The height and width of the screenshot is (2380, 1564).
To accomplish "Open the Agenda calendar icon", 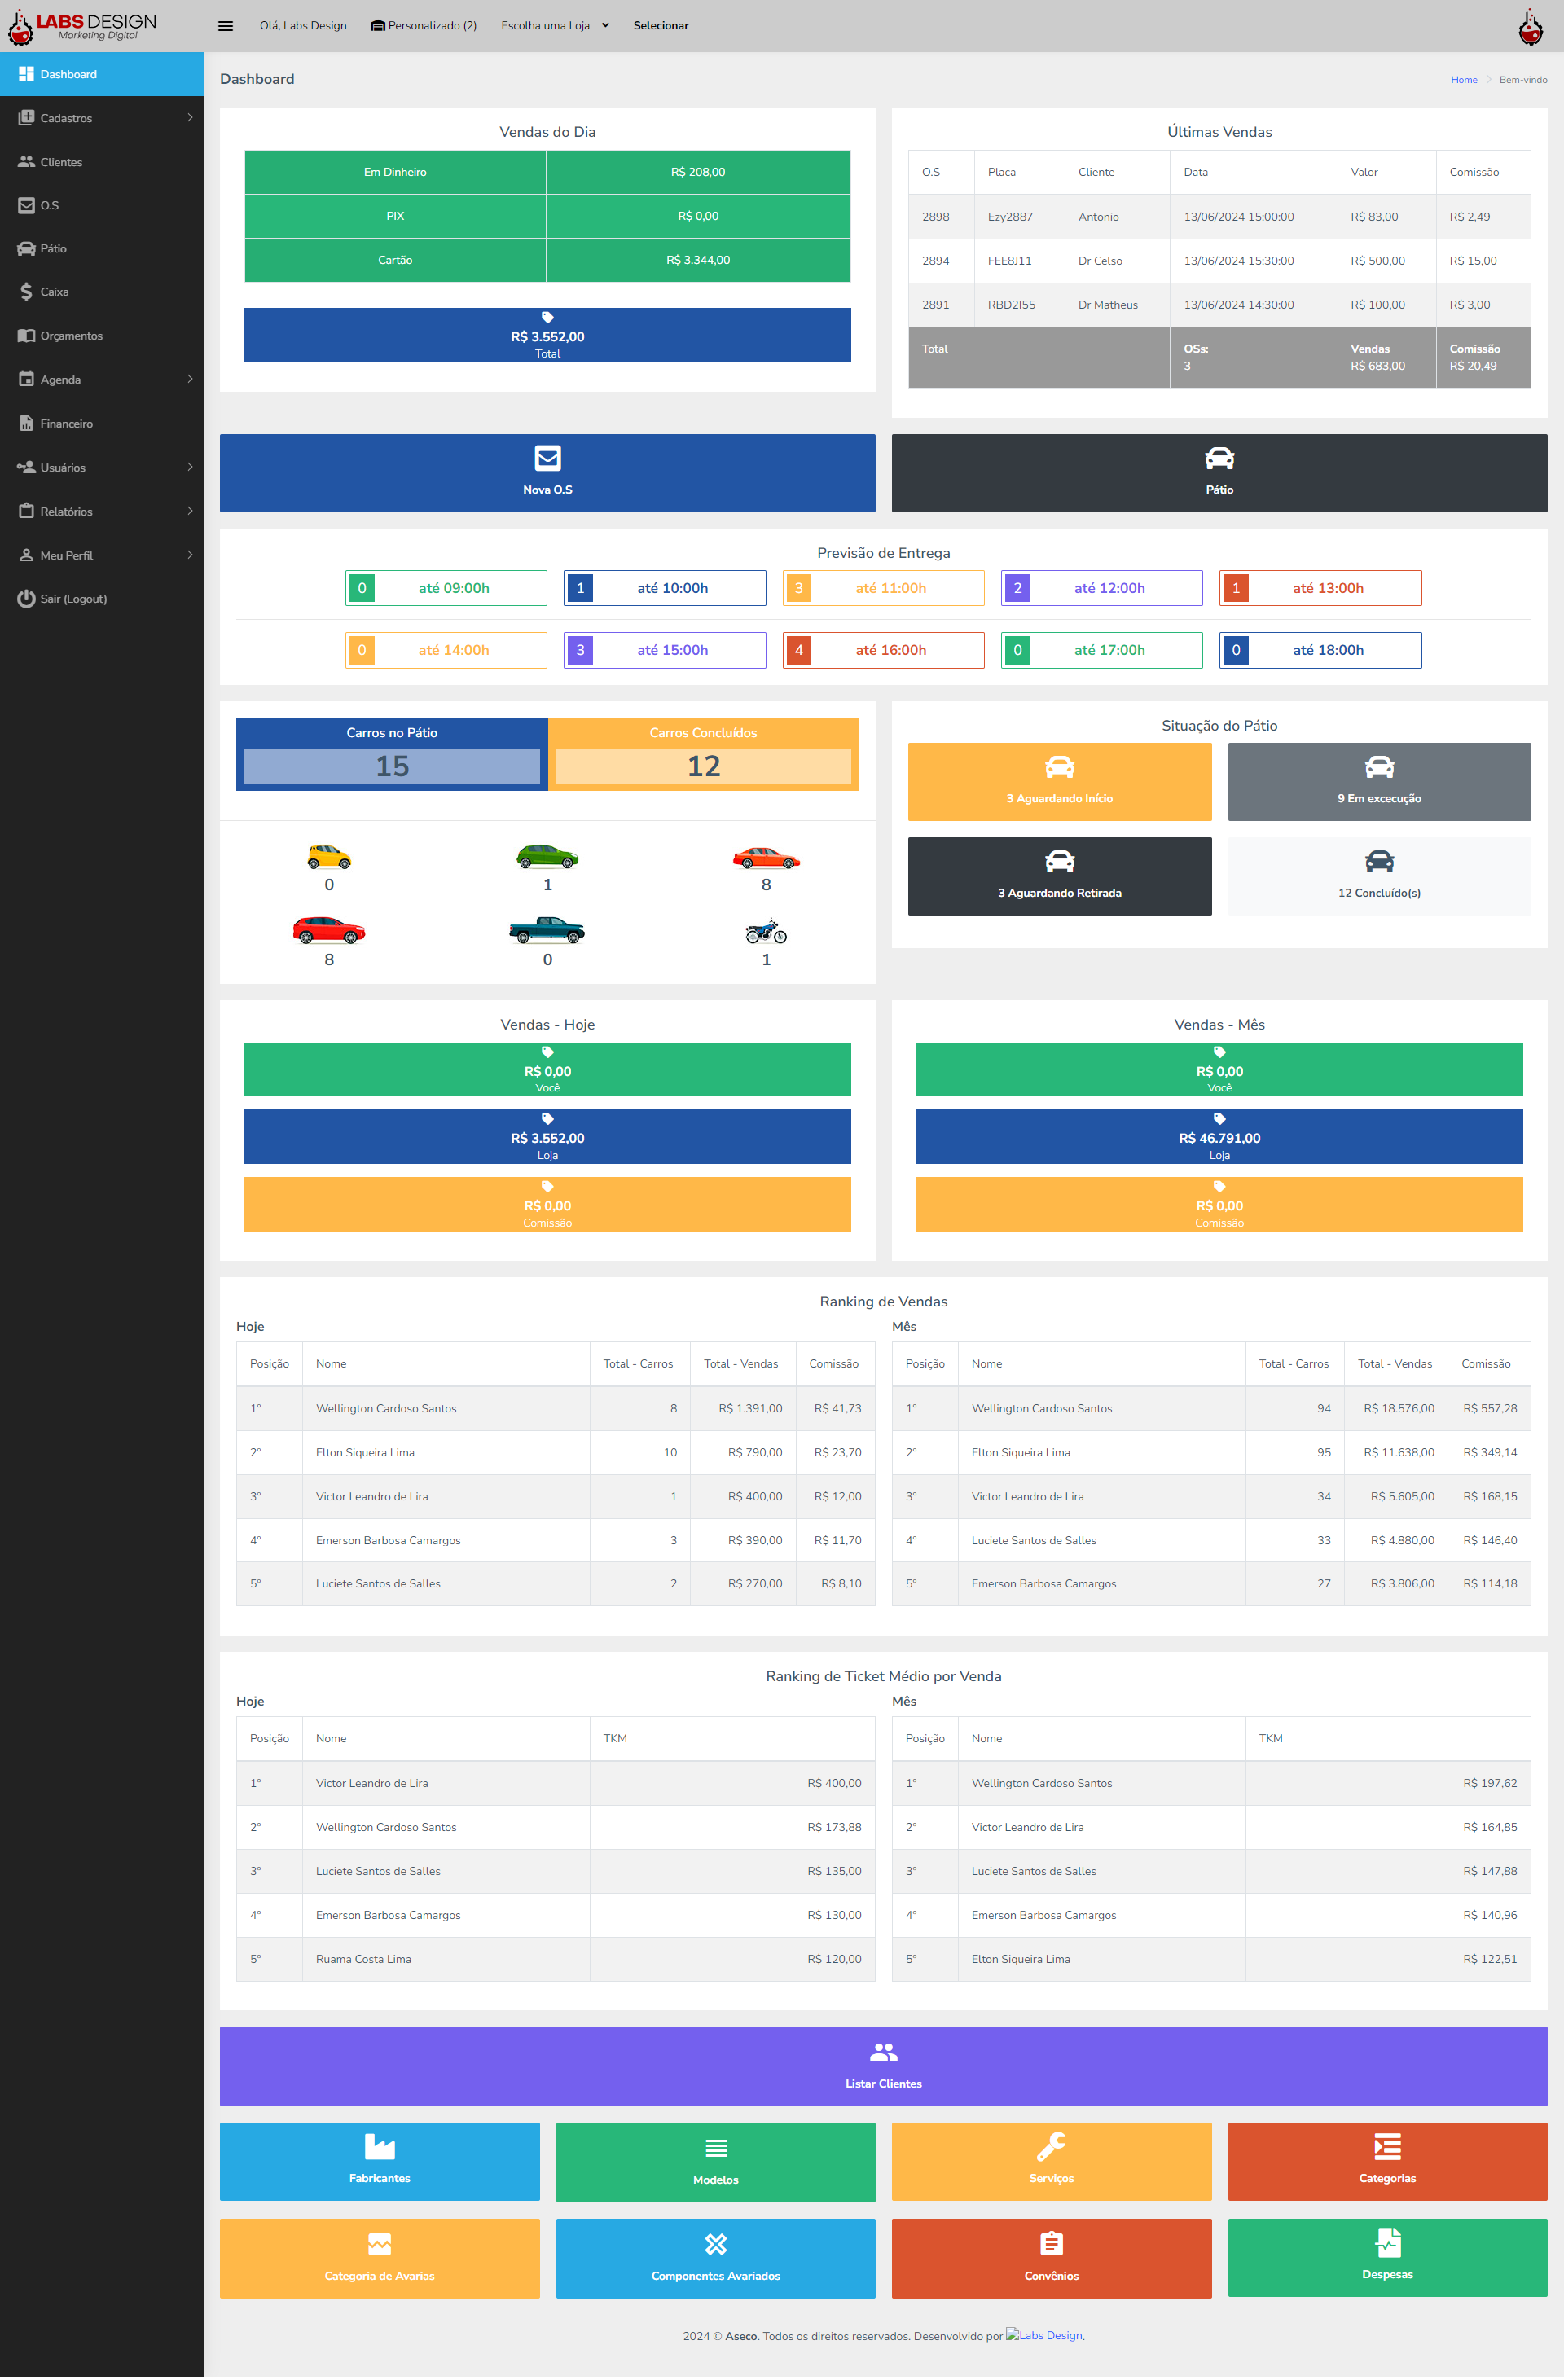I will point(24,379).
